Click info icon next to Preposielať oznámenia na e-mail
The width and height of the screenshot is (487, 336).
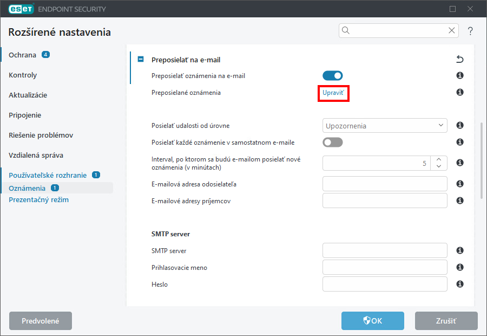459,76
